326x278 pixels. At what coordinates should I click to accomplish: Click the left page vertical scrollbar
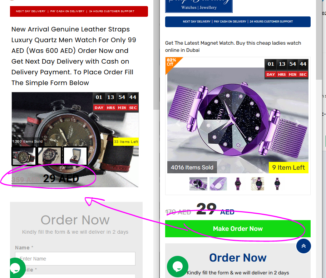[156, 54]
